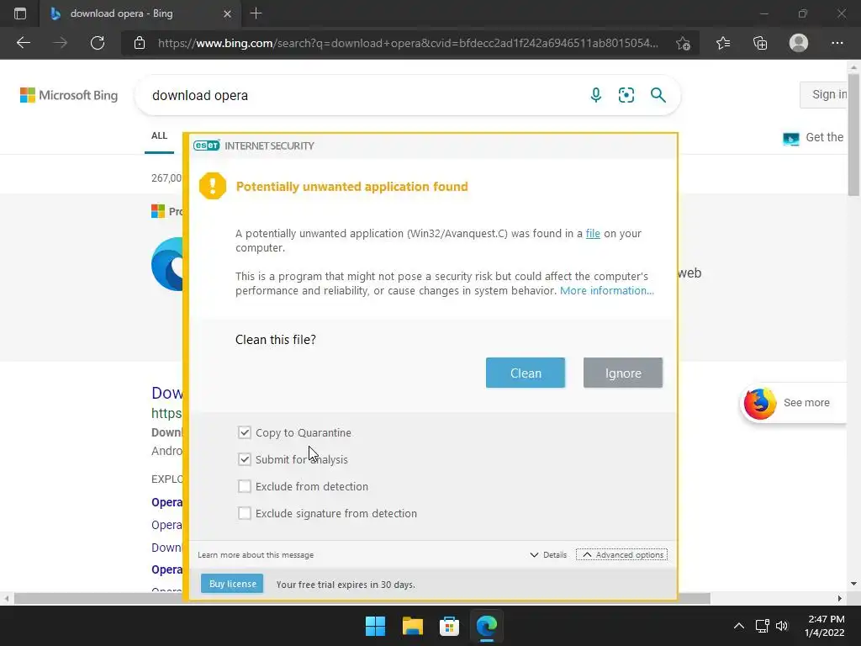Show hidden tray icons chevron

tap(739, 626)
